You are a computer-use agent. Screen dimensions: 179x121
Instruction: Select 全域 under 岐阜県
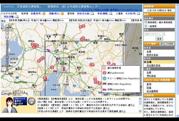coord(149,52)
